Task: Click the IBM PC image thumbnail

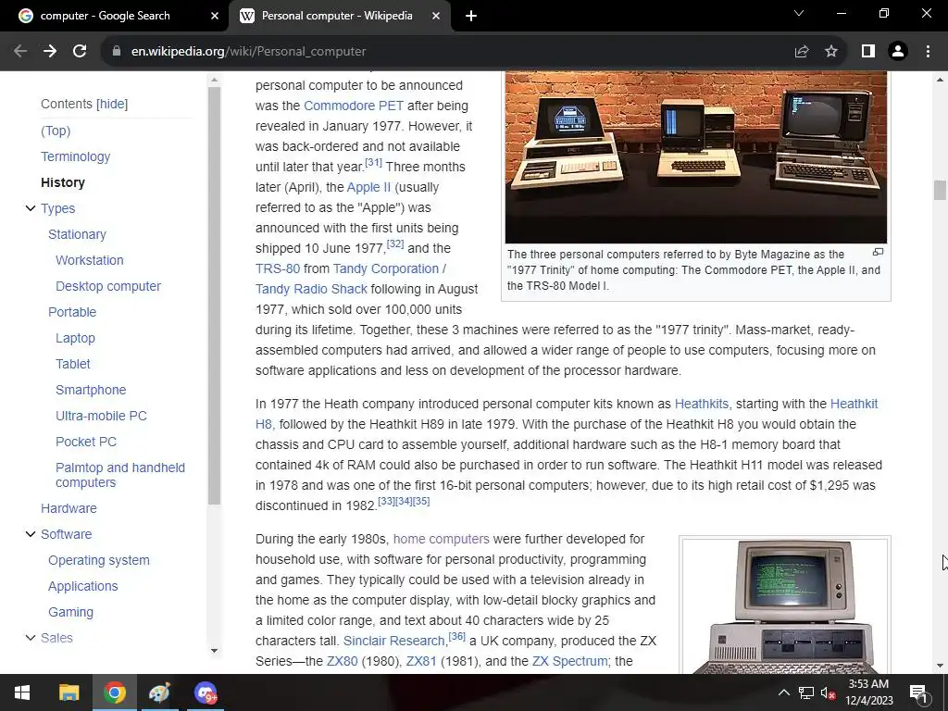Action: pyautogui.click(x=785, y=606)
